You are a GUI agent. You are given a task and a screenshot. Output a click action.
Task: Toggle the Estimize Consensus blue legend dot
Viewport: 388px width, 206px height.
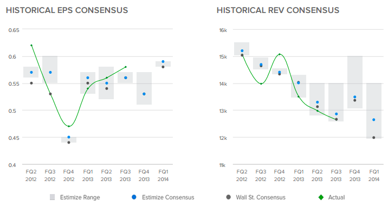134,197
